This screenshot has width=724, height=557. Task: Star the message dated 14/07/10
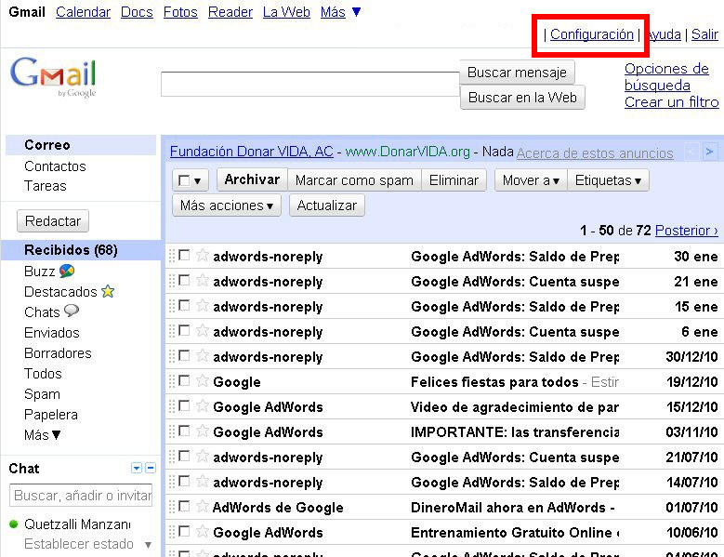(x=203, y=482)
